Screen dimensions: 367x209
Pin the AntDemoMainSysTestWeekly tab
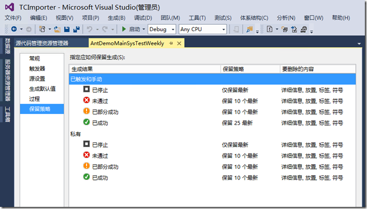(x=171, y=43)
